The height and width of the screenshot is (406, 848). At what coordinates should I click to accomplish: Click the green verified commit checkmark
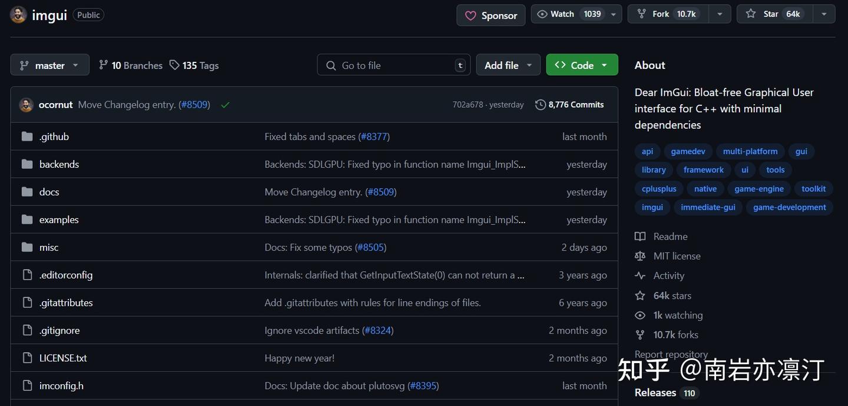[225, 104]
